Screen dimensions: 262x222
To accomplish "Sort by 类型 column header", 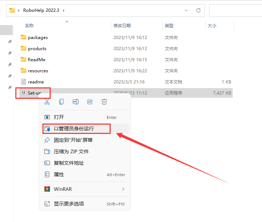I will (169, 26).
